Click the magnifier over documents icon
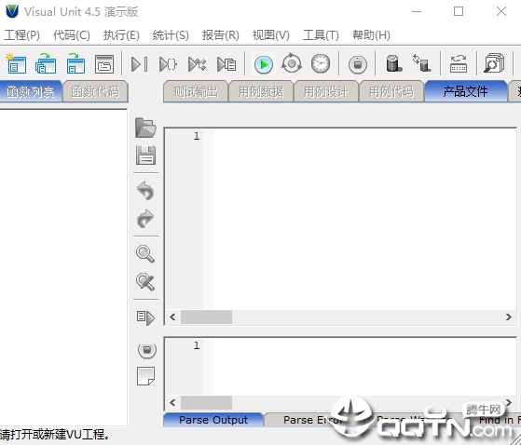 tap(494, 63)
